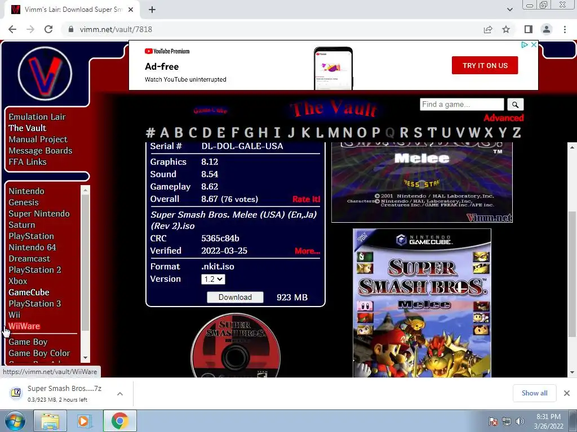Viewport: 577px width, 432px height.
Task: Select the Xbox console link
Action: [x=18, y=281]
